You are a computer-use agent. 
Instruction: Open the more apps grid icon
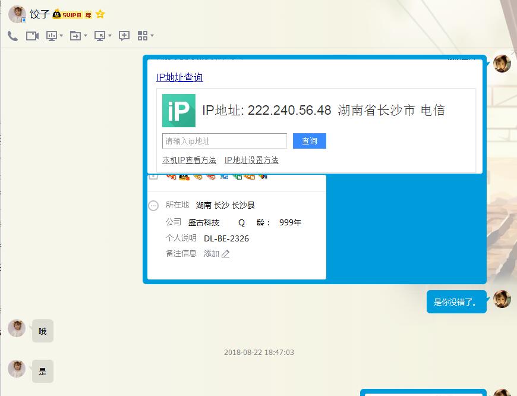[142, 36]
